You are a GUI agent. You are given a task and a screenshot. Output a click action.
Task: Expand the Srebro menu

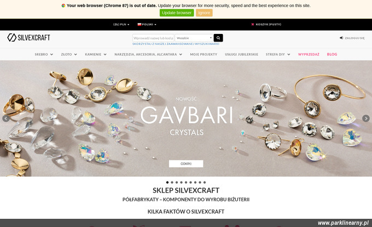(x=44, y=54)
